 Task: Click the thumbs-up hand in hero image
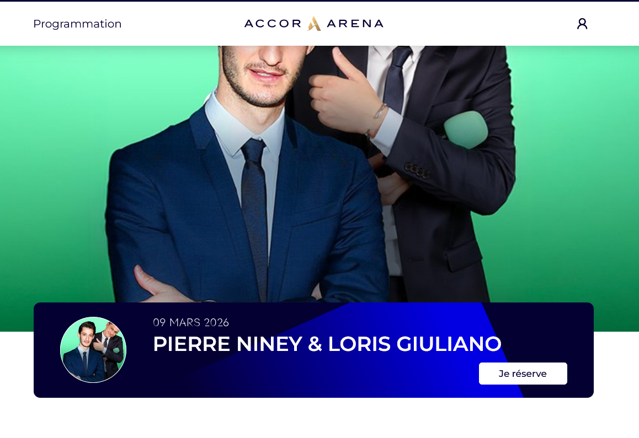click(x=347, y=94)
